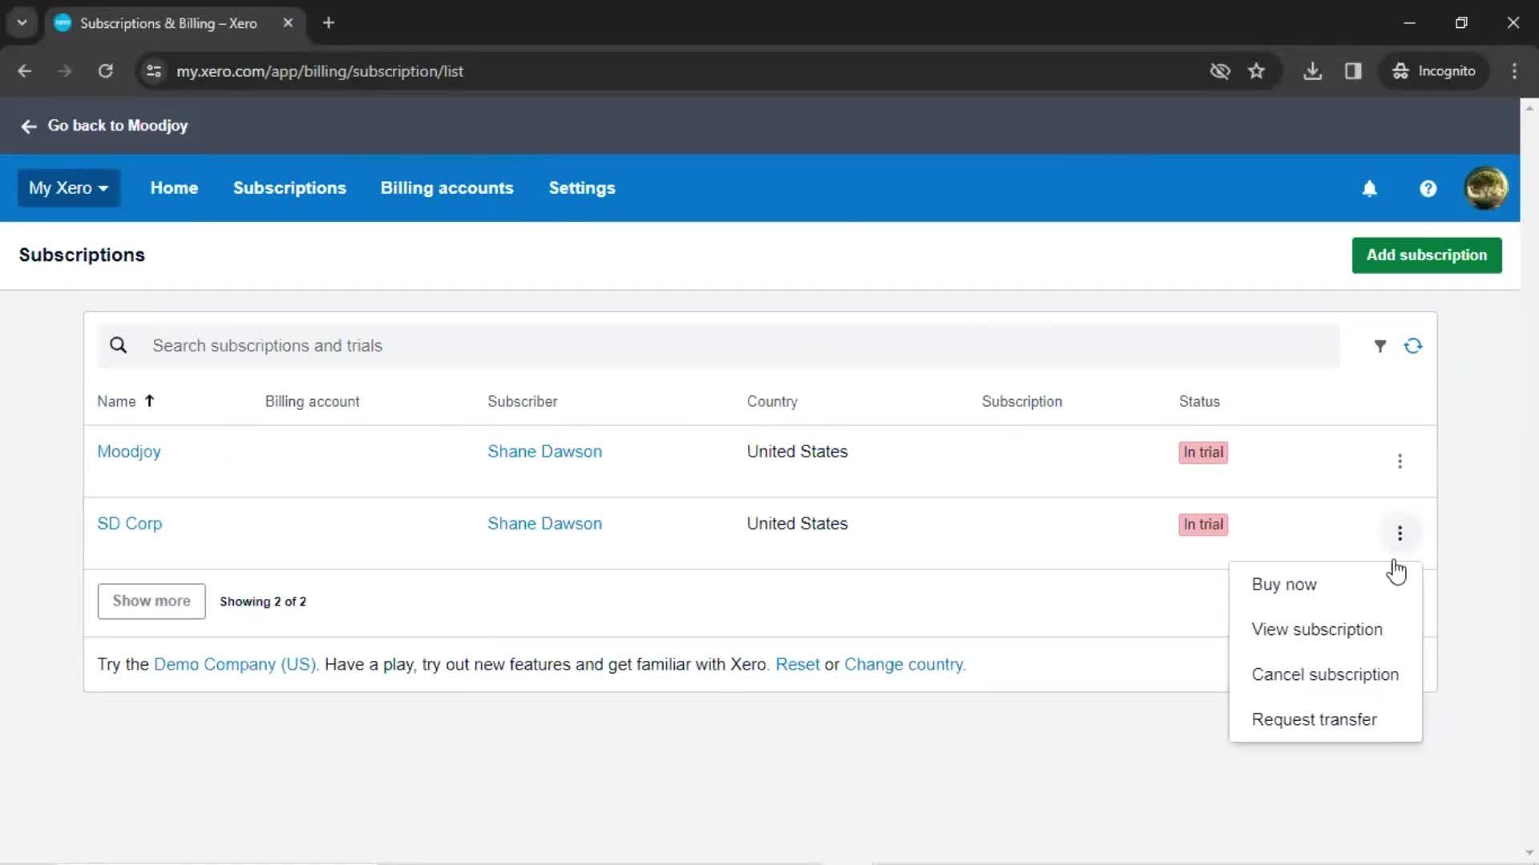Image resolution: width=1539 pixels, height=865 pixels.
Task: Open site information icon in the address bar
Action: tap(154, 71)
